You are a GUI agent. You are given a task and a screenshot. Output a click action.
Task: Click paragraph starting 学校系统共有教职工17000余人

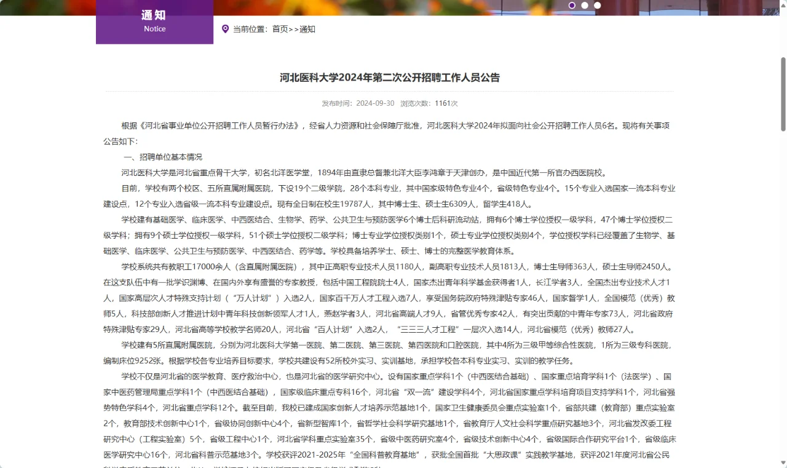[x=390, y=298]
